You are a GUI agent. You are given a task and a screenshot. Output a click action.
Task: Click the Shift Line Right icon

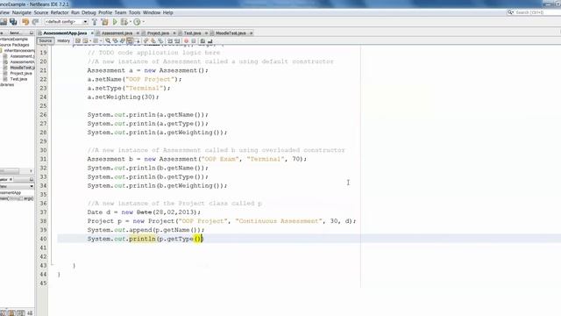click(x=177, y=41)
